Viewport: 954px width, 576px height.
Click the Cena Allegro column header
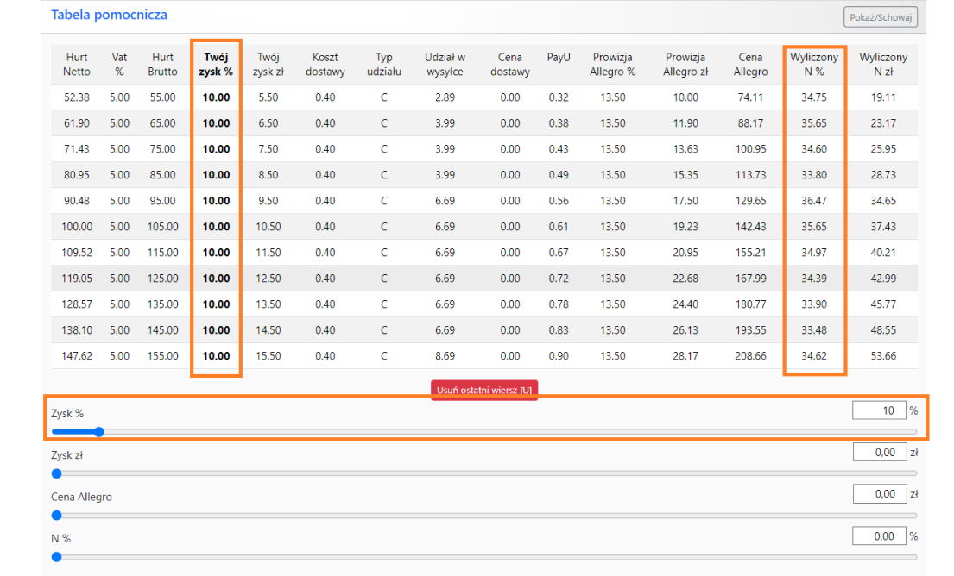click(x=750, y=65)
